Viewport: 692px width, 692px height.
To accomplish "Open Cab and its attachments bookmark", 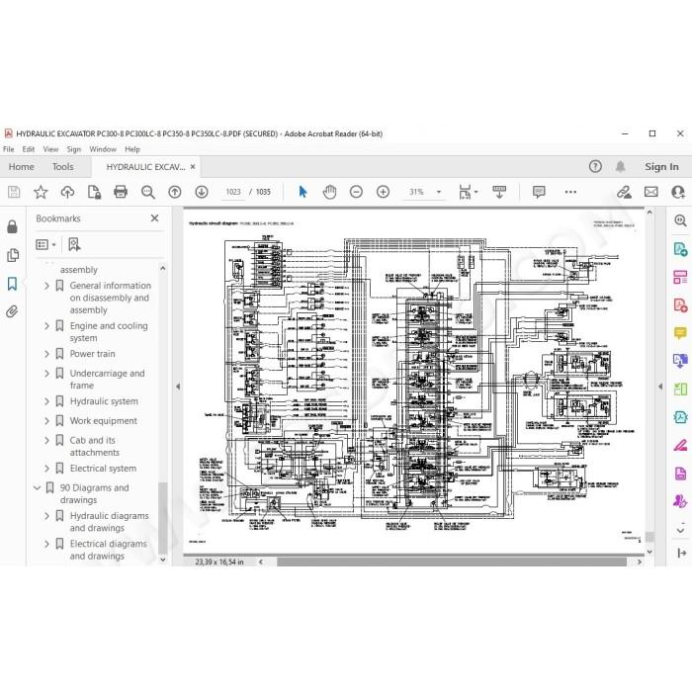I will pos(95,446).
